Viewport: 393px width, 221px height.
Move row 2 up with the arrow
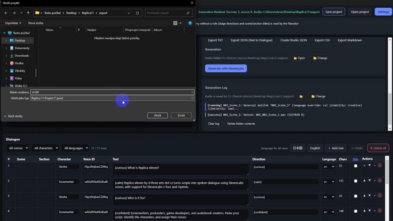[x=364, y=180]
